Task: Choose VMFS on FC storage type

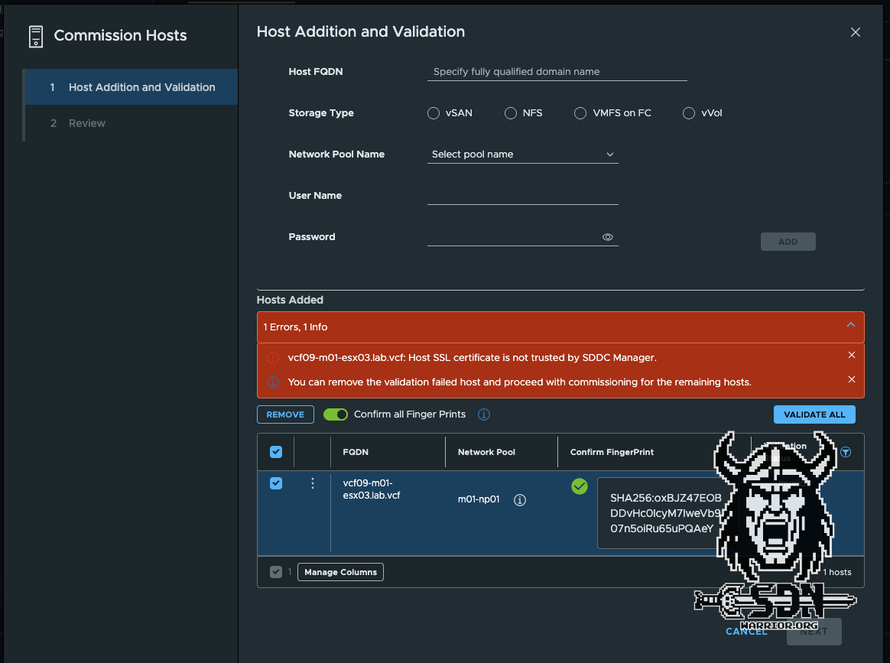Action: 580,113
